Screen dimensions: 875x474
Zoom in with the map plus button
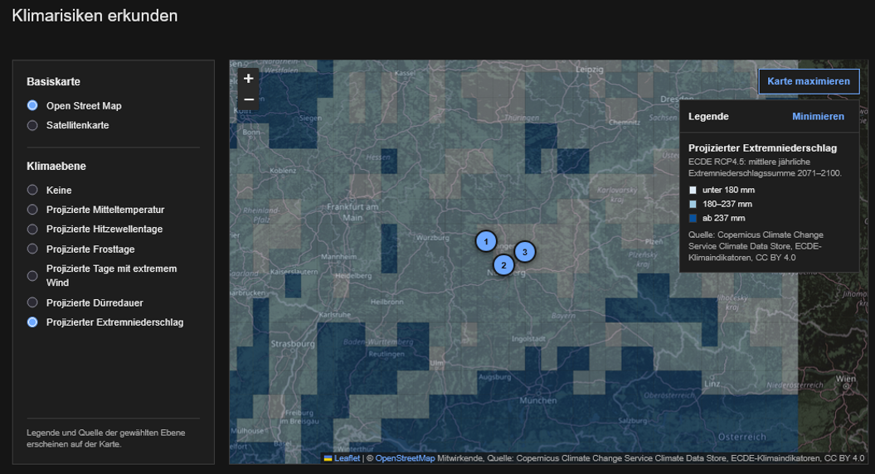coord(249,79)
